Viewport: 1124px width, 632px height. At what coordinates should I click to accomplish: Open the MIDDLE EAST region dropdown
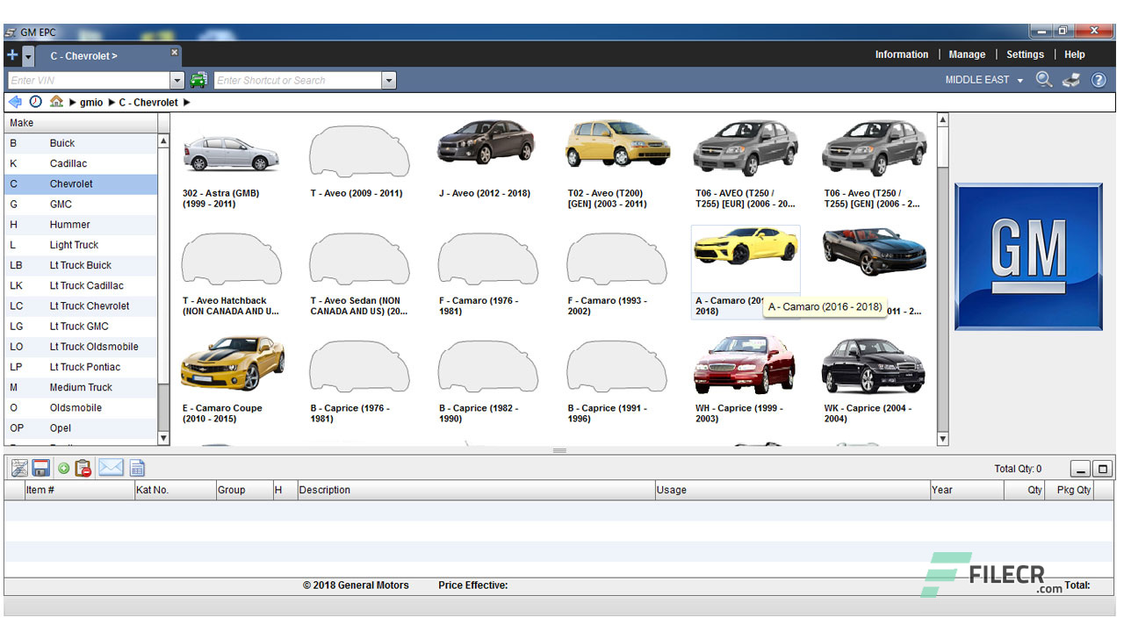pos(983,80)
